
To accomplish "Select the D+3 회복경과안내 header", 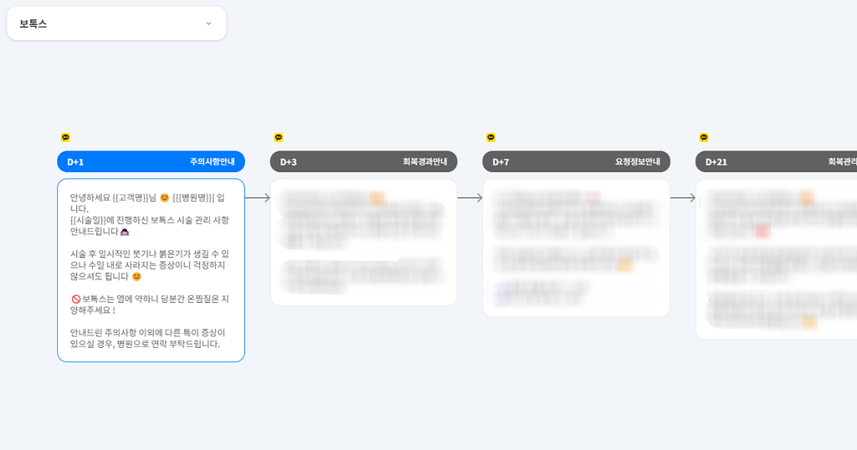I will 363,161.
